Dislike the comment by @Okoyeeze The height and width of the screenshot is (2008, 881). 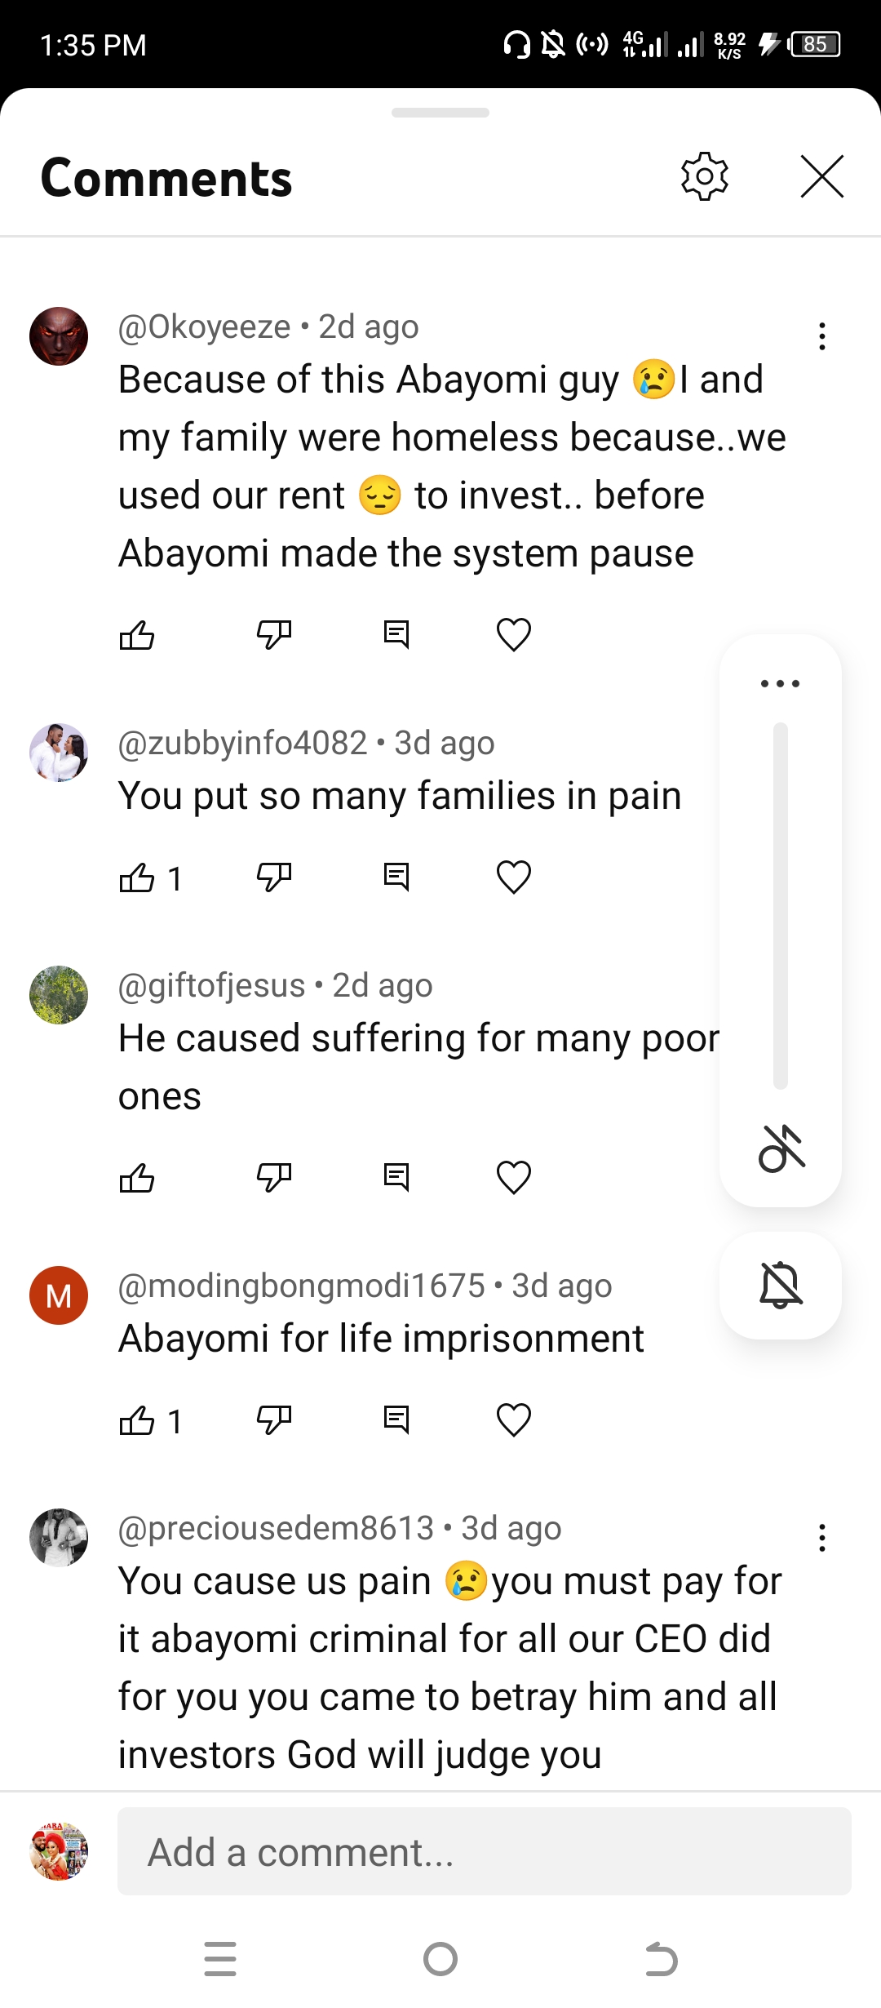click(x=273, y=635)
